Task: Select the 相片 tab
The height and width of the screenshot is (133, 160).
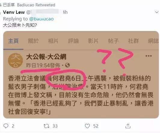Action: 53,41
